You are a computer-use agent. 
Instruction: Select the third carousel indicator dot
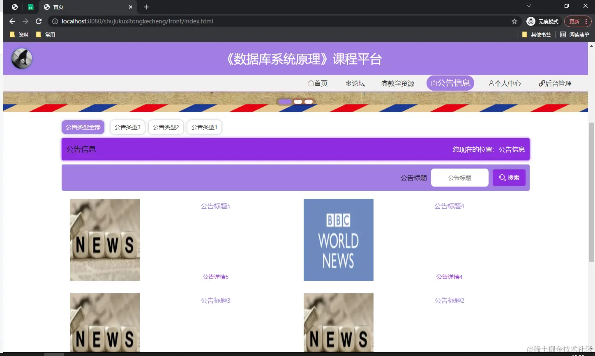click(309, 102)
